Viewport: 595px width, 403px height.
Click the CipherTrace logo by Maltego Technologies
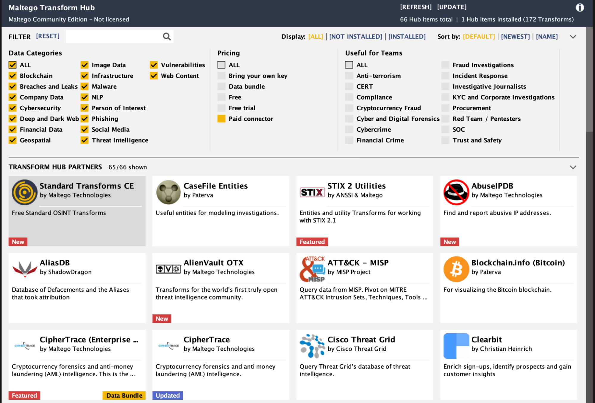tap(168, 346)
